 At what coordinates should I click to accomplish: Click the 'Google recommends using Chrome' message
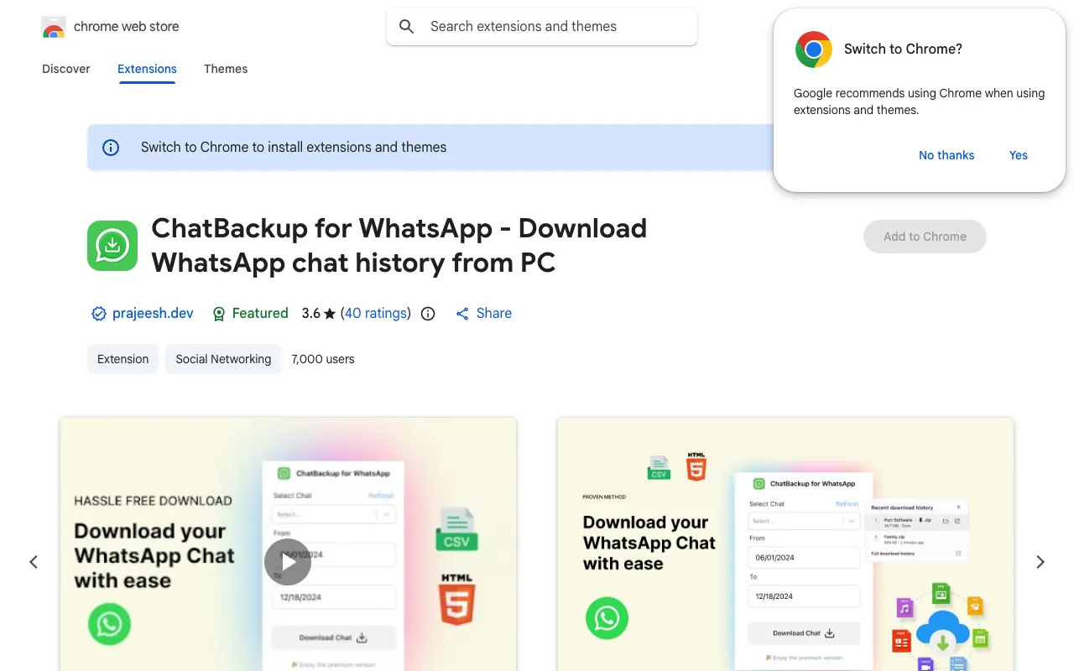click(x=920, y=101)
